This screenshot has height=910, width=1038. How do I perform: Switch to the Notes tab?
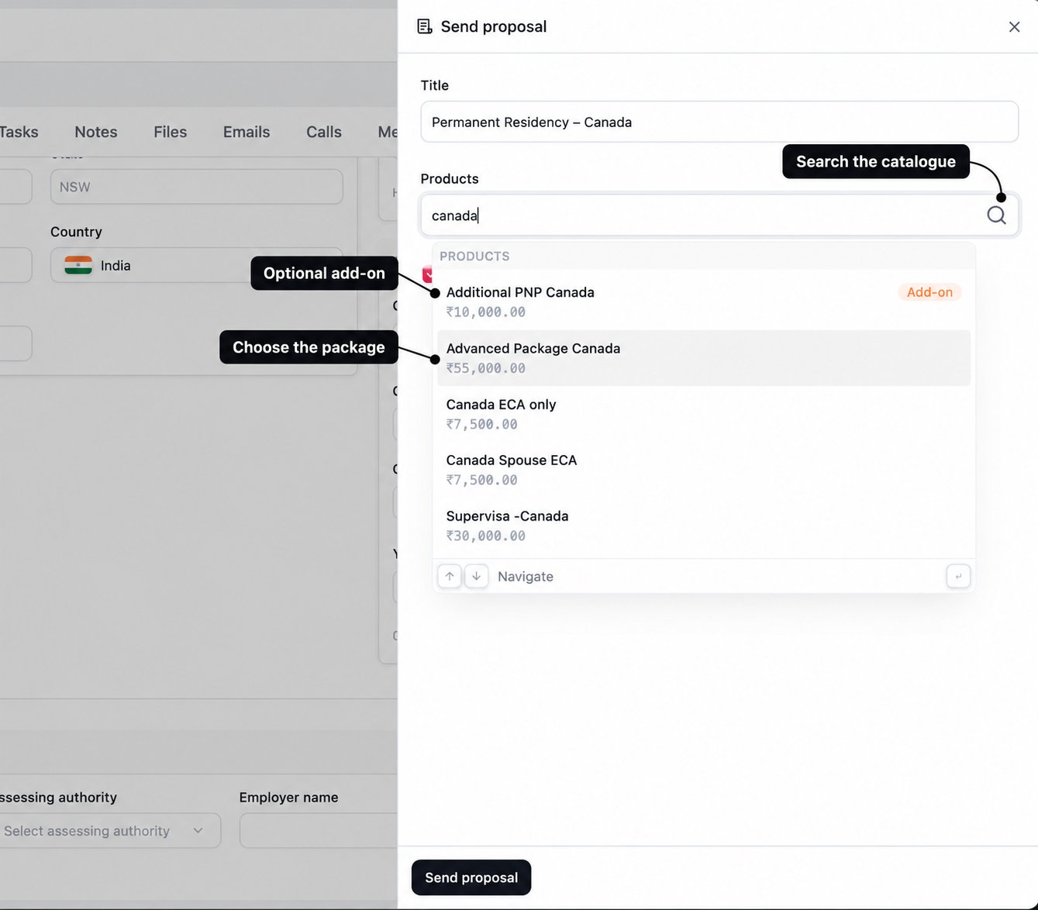coord(96,132)
